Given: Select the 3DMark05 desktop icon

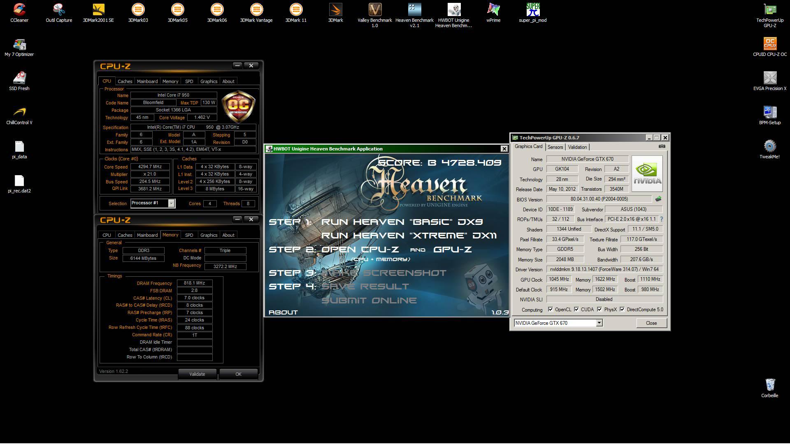Looking at the screenshot, I should [177, 13].
